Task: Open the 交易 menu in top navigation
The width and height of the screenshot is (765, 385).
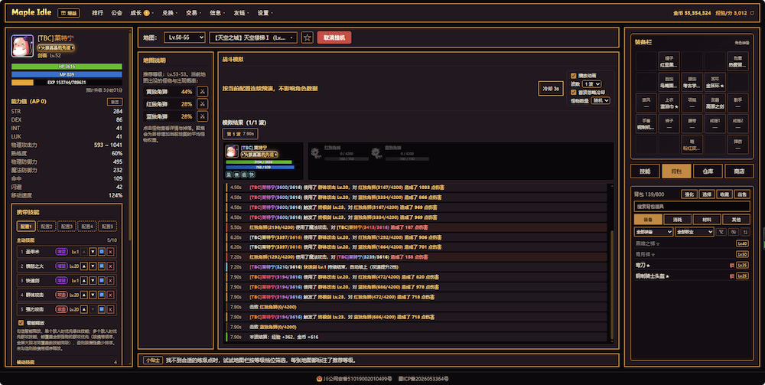Action: (x=194, y=13)
